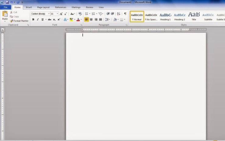Click the Justify alignment icon
Viewport: 225px width, 141px height.
tap(100, 19)
